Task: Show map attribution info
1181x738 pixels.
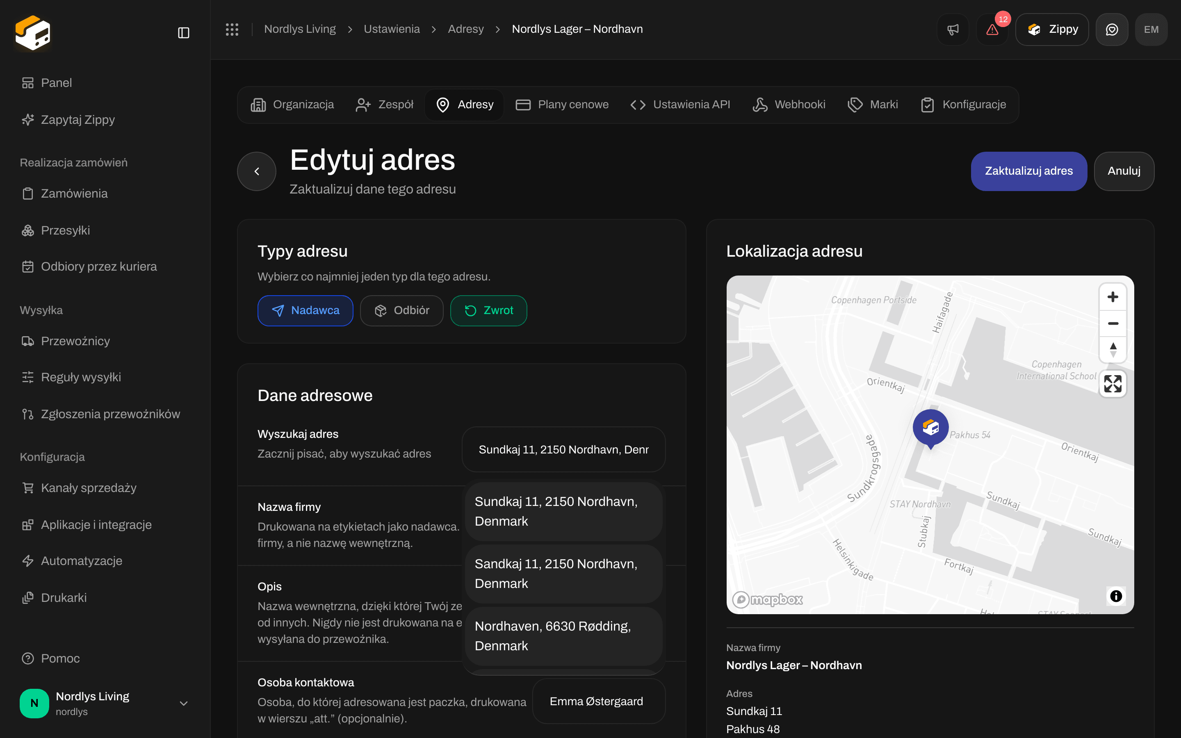Action: point(1116,596)
